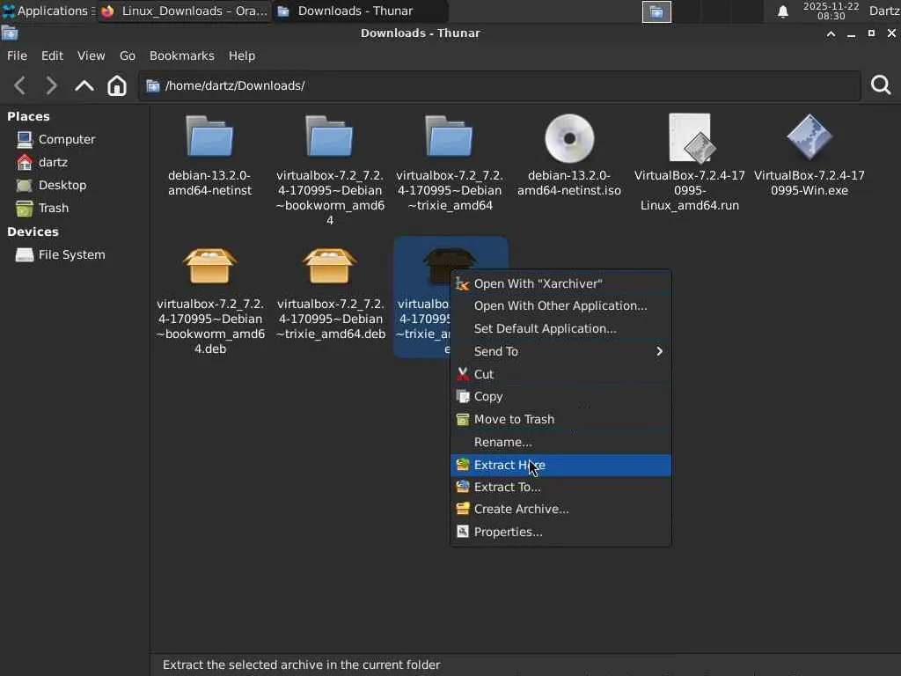Click the clock date 2025-11-22 in panel
901x676 pixels.
(831, 6)
